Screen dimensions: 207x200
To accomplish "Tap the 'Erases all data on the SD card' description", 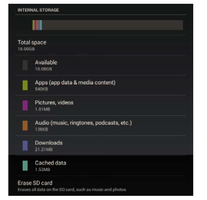I will (72, 190).
